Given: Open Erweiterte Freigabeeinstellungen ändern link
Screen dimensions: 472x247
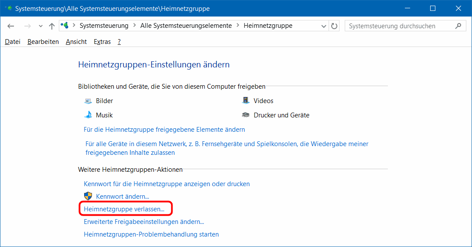Looking at the screenshot, I should point(144,222).
